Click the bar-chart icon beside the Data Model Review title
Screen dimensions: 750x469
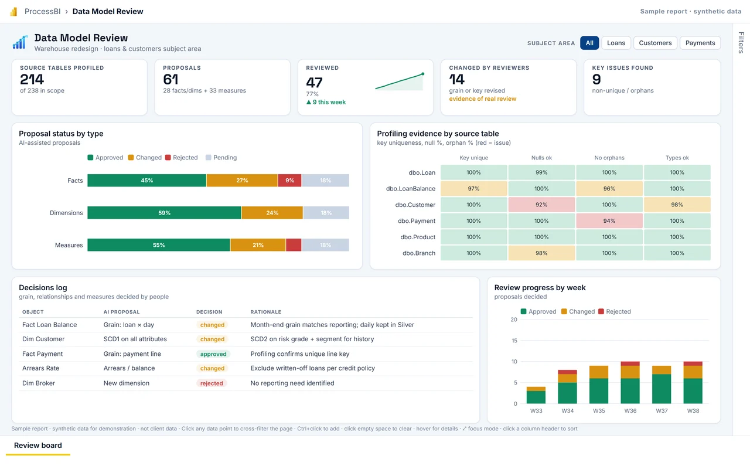(20, 42)
